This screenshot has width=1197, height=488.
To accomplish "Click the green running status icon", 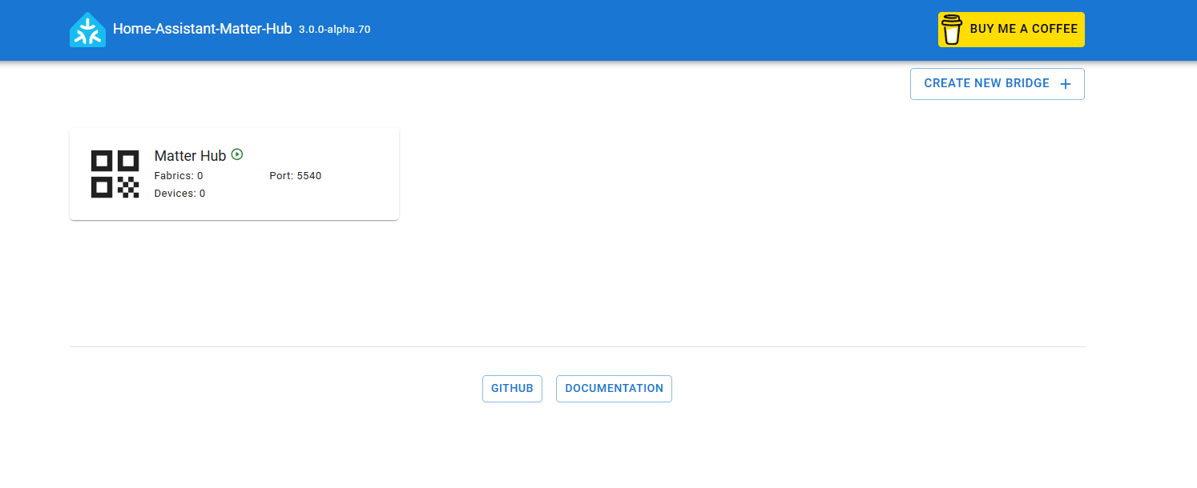I will pyautogui.click(x=237, y=154).
